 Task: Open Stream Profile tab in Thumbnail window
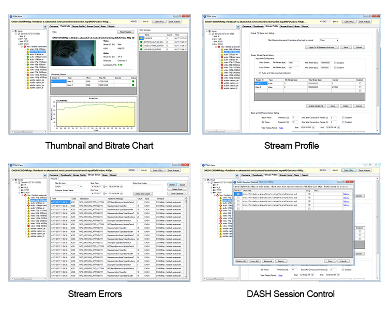[x=78, y=26]
